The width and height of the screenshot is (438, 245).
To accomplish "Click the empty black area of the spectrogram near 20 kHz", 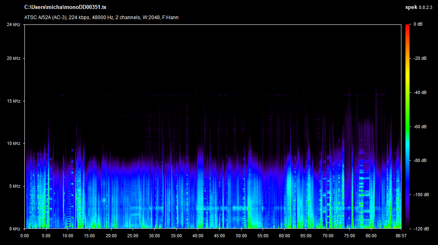I will (x=203, y=59).
